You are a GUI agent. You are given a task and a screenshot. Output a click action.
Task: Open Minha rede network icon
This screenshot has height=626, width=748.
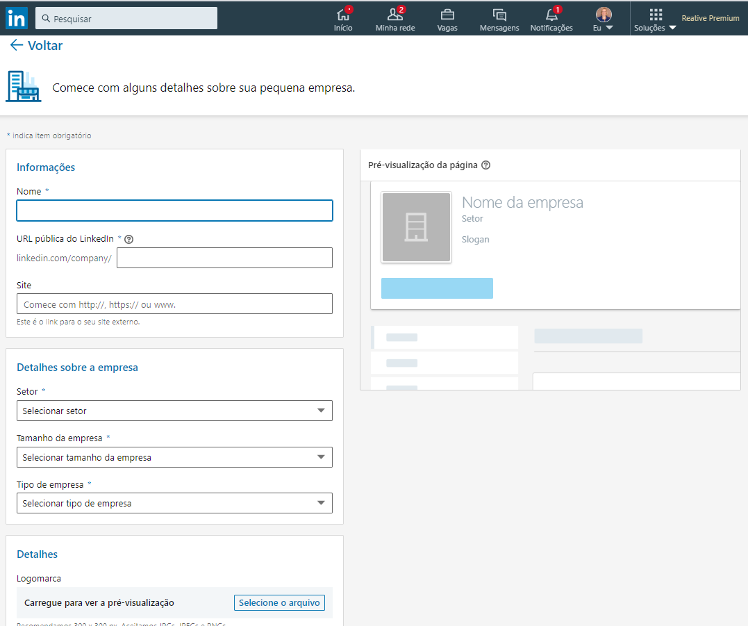coord(395,15)
